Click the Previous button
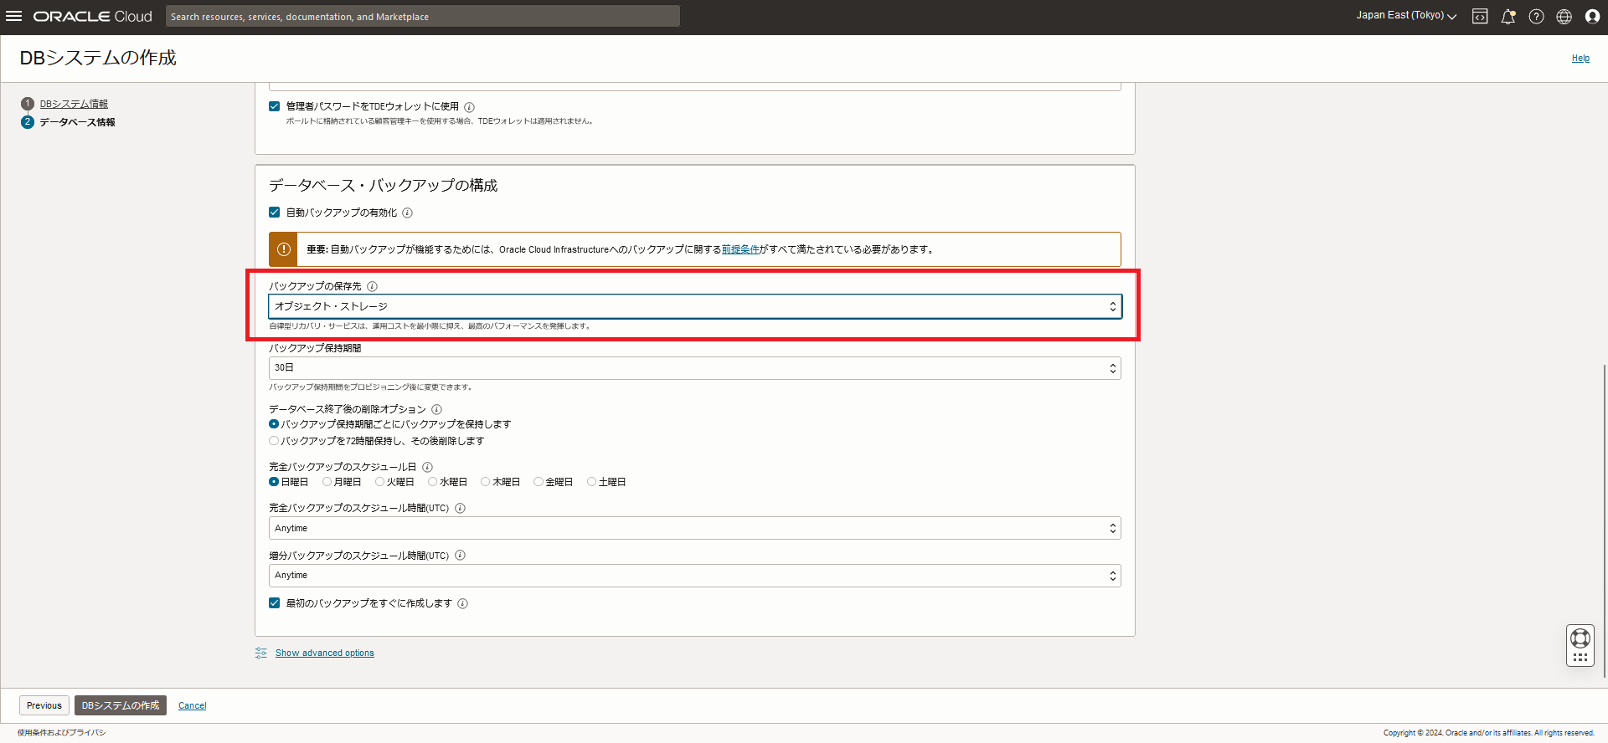The image size is (1608, 743). point(44,705)
